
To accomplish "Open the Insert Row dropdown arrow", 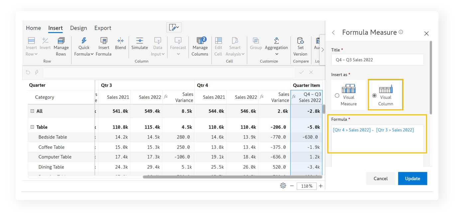I will pos(36,54).
